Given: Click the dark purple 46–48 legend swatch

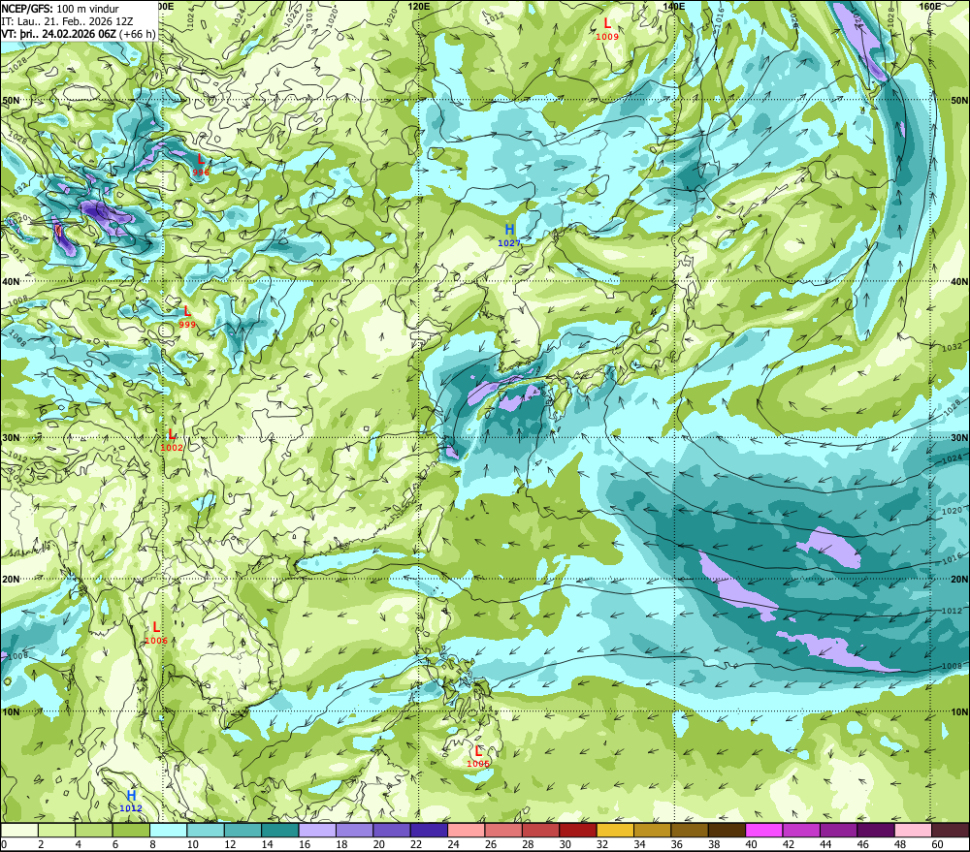Looking at the screenshot, I should click(x=875, y=830).
